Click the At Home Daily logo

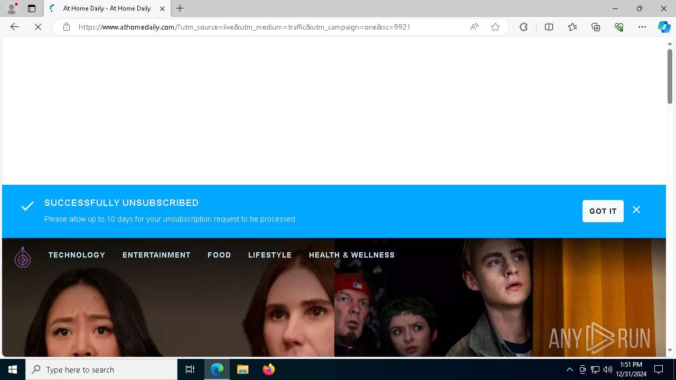[23, 257]
